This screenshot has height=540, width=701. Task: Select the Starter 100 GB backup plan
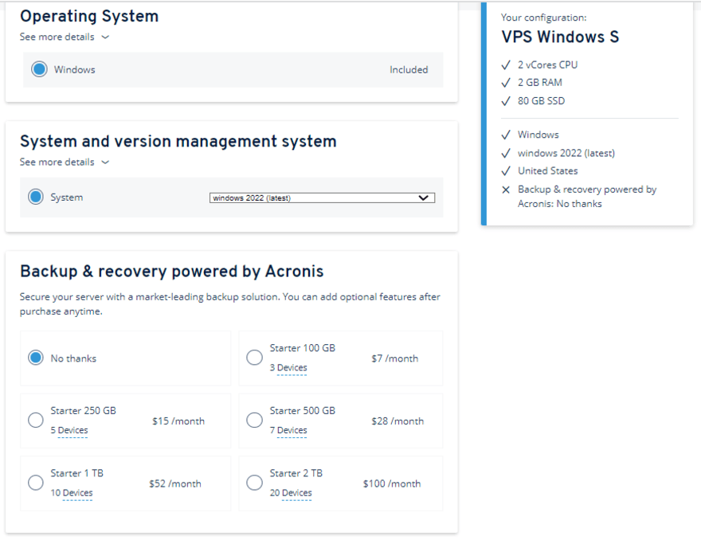pyautogui.click(x=254, y=358)
